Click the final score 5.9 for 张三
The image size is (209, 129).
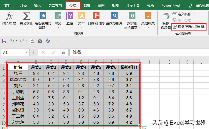(129, 74)
